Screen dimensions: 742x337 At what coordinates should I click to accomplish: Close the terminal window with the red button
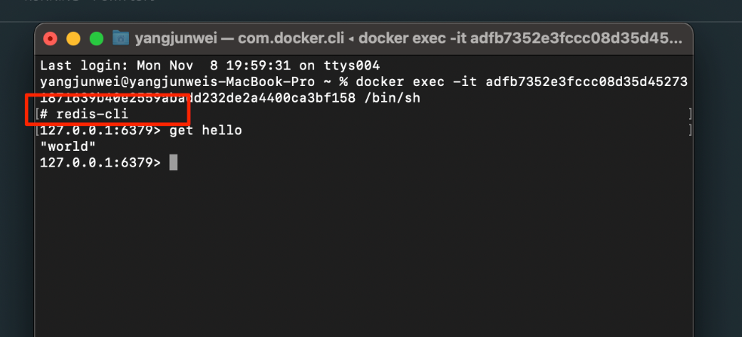51,38
